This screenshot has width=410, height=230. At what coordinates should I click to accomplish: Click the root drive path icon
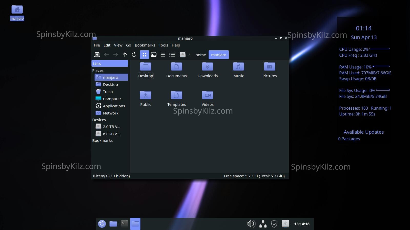tap(182, 54)
